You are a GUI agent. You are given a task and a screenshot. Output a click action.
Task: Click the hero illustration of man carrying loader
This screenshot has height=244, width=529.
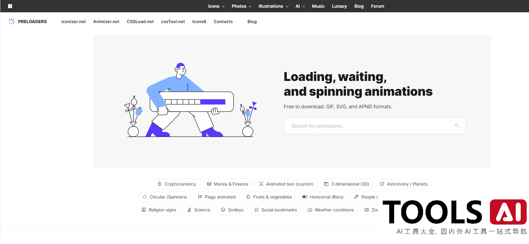click(x=191, y=100)
